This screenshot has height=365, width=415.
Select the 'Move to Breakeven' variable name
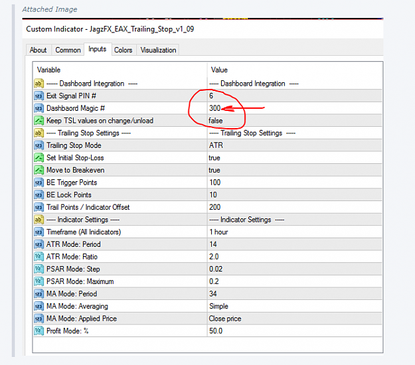[76, 170]
